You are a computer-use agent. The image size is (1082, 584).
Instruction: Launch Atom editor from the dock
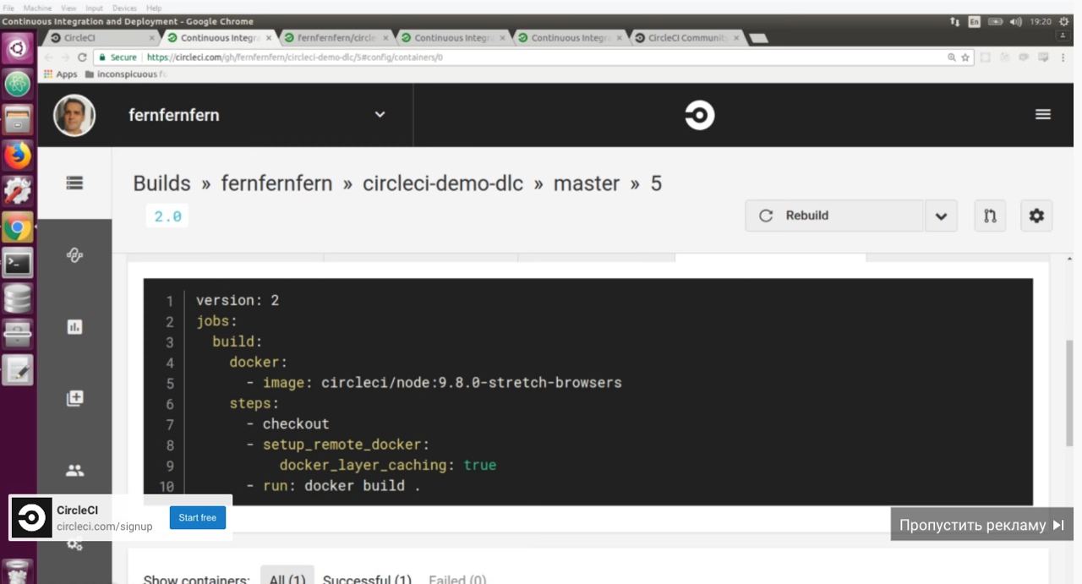pos(17,83)
